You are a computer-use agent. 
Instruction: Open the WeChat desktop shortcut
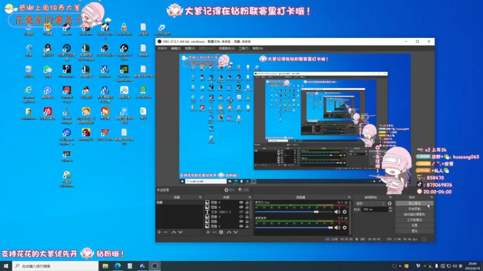click(x=48, y=71)
